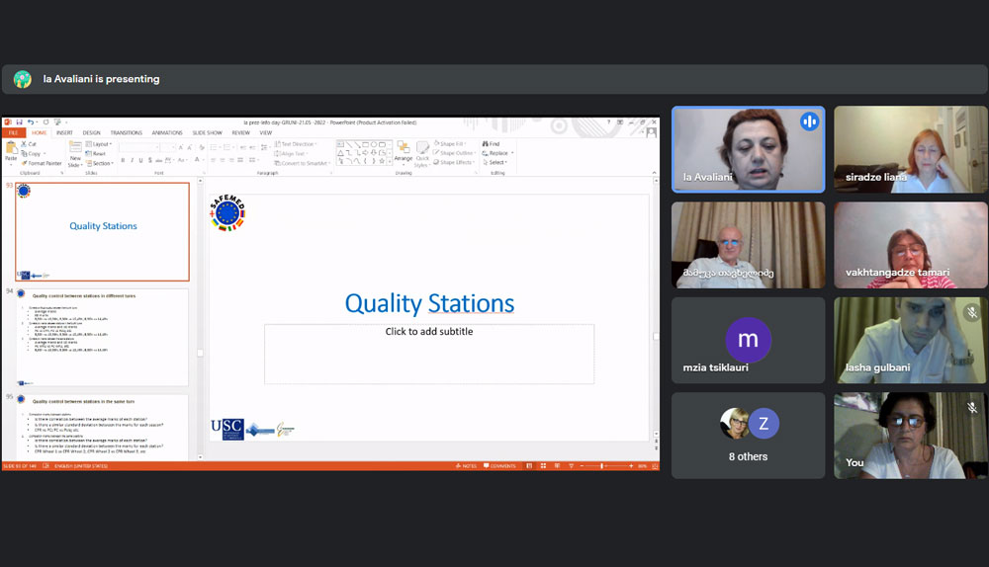
Task: Toggle the Notes pane in status bar
Action: [466, 465]
